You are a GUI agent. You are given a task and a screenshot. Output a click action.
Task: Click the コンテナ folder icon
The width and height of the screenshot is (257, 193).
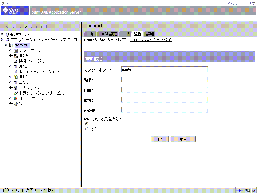pyautogui.click(x=16, y=82)
